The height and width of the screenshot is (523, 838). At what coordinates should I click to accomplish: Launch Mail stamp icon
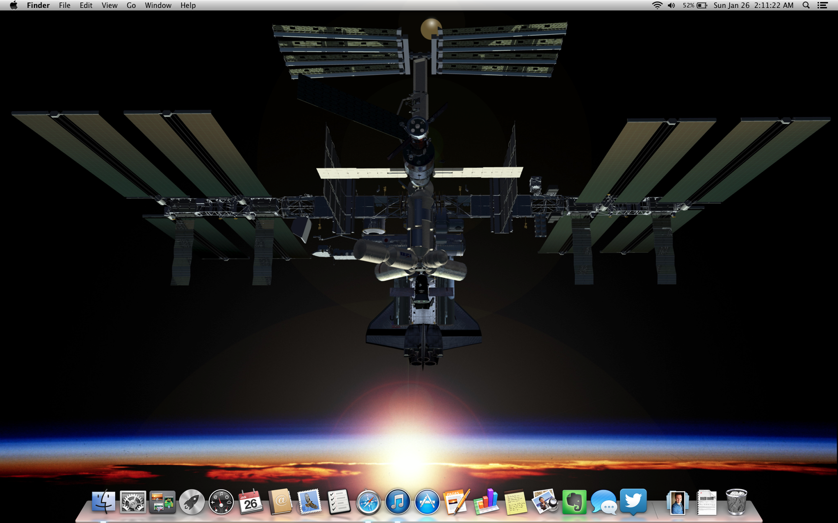tap(309, 502)
